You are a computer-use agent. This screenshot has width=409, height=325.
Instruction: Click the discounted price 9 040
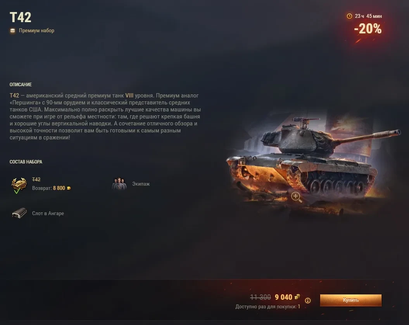283,297
